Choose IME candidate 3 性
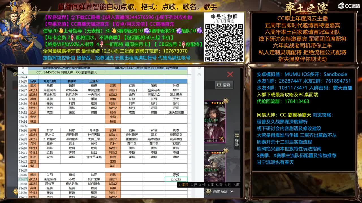The image size is (362, 203). point(202,185)
